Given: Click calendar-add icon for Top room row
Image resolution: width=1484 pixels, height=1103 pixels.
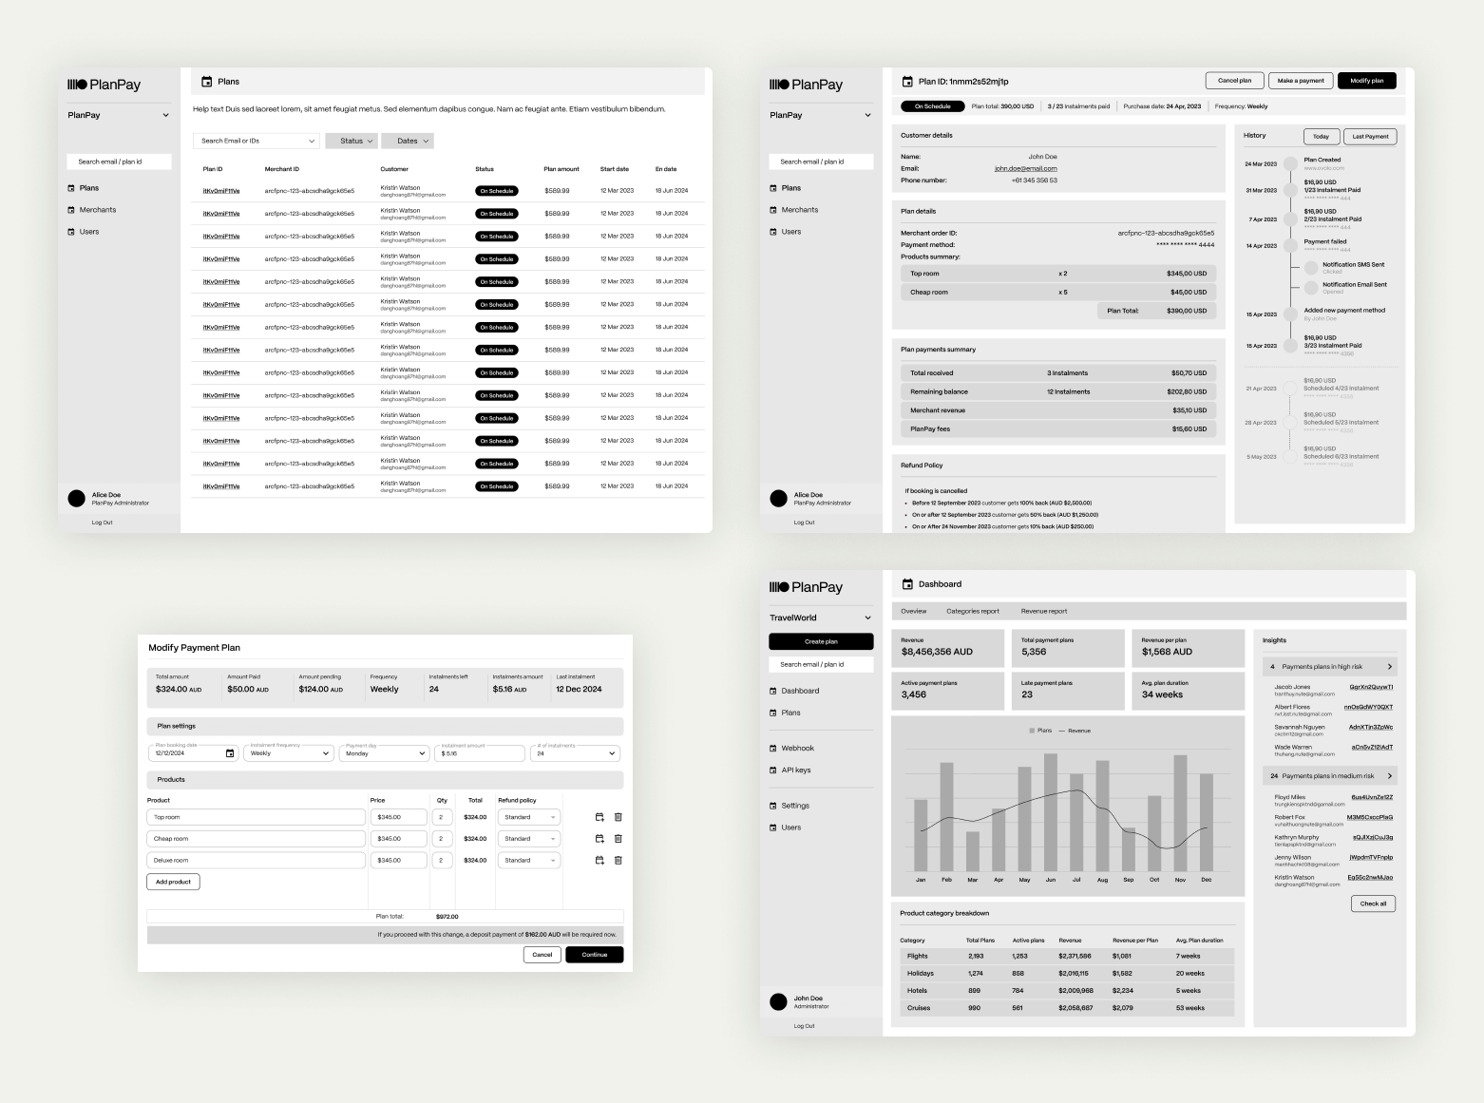Looking at the screenshot, I should [599, 817].
